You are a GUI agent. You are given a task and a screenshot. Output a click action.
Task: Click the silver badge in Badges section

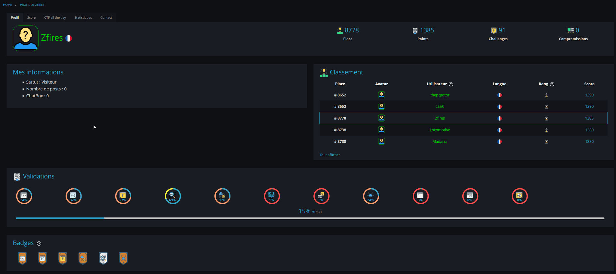[x=103, y=258]
